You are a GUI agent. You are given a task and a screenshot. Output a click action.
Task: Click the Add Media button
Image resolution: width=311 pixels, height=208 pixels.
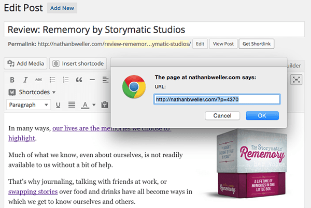pyautogui.click(x=25, y=64)
